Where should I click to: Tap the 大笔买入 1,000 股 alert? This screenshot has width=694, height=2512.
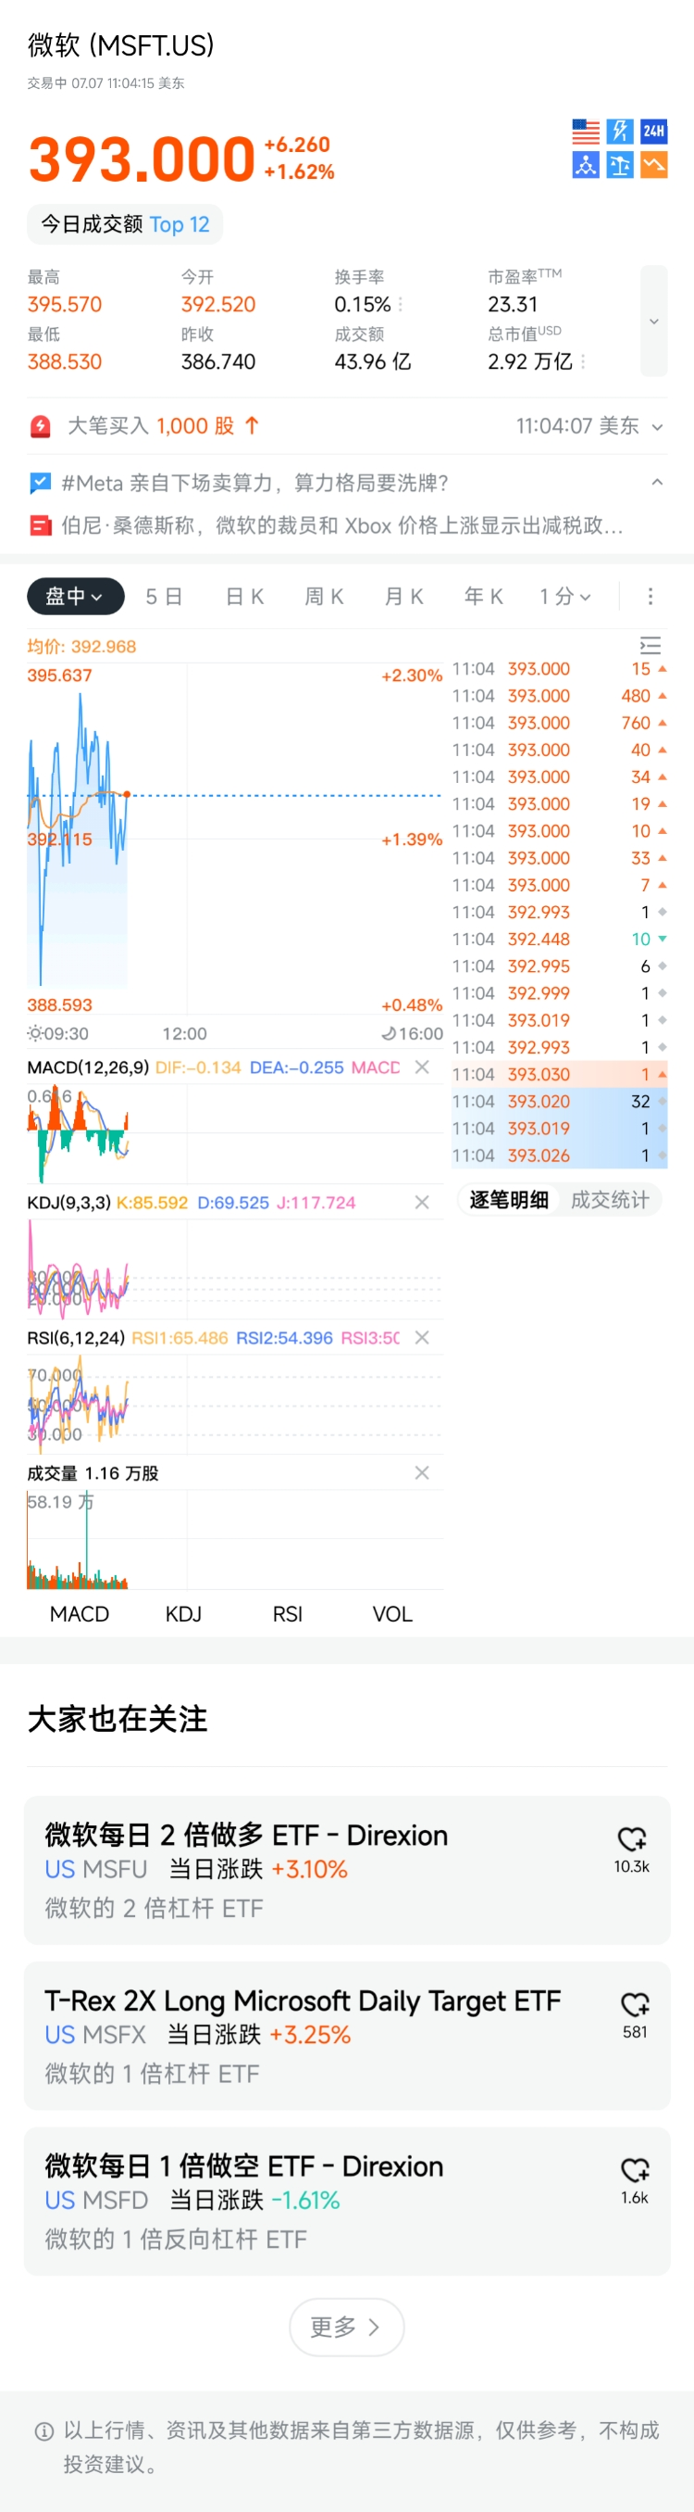tap(164, 426)
